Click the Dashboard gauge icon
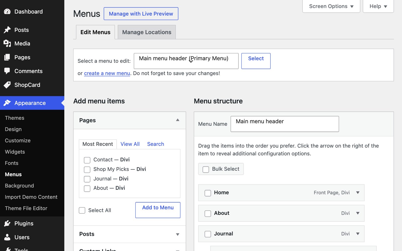This screenshot has height=251, width=402. (7, 12)
